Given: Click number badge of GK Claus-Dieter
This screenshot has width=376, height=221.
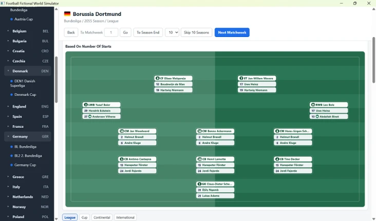Looking at the screenshot, I should coord(199,184).
